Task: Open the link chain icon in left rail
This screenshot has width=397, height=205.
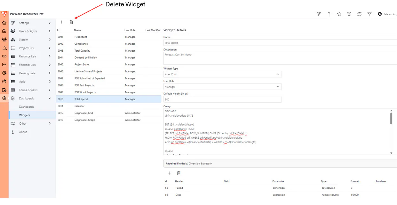Action: pyautogui.click(x=4, y=56)
